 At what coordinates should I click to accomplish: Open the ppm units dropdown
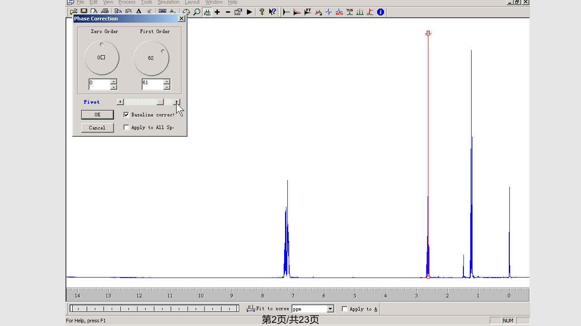(x=330, y=309)
